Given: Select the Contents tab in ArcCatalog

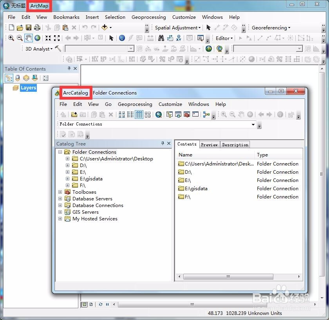Looking at the screenshot, I should 187,144.
